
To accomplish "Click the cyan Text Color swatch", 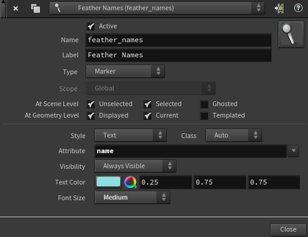I will point(108,182).
